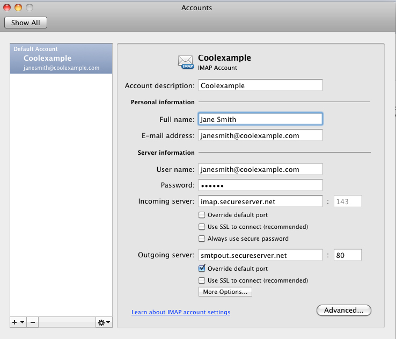
Task: Click the plus add account button
Action: pos(14,322)
